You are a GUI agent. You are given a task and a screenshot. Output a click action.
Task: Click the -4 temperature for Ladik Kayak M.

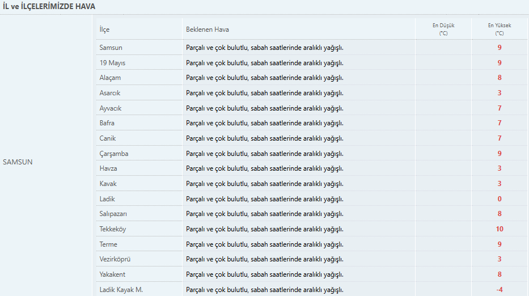[x=500, y=290]
